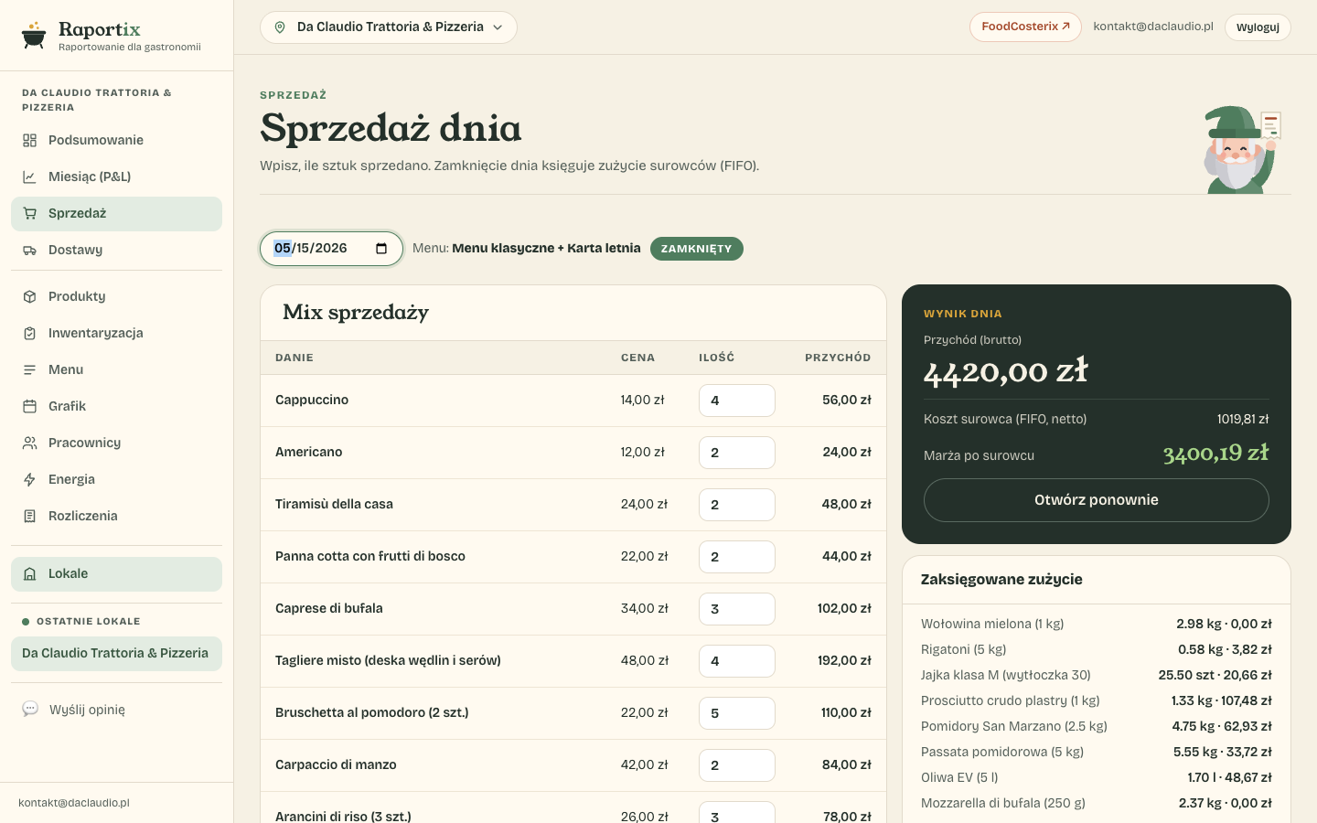Image resolution: width=1317 pixels, height=823 pixels.
Task: Click the margin value 3400,19 zł
Action: pyautogui.click(x=1215, y=453)
